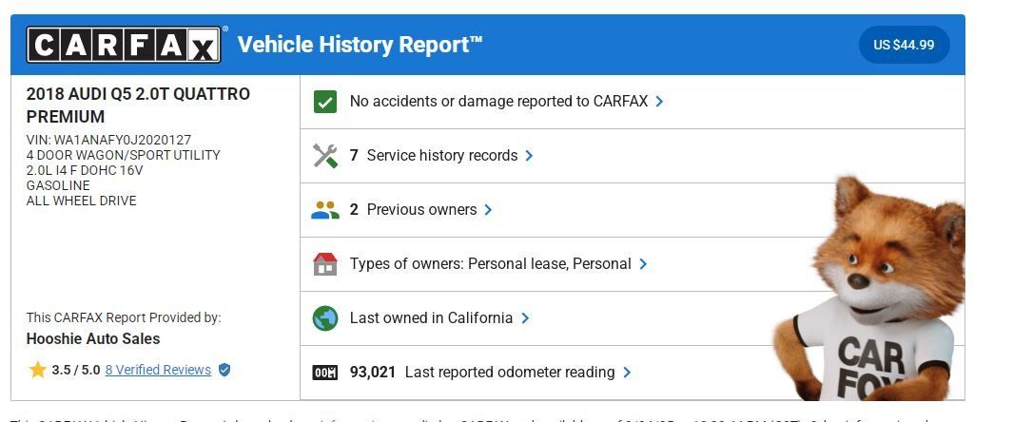Click the green no-accidents checkmark icon

(325, 102)
